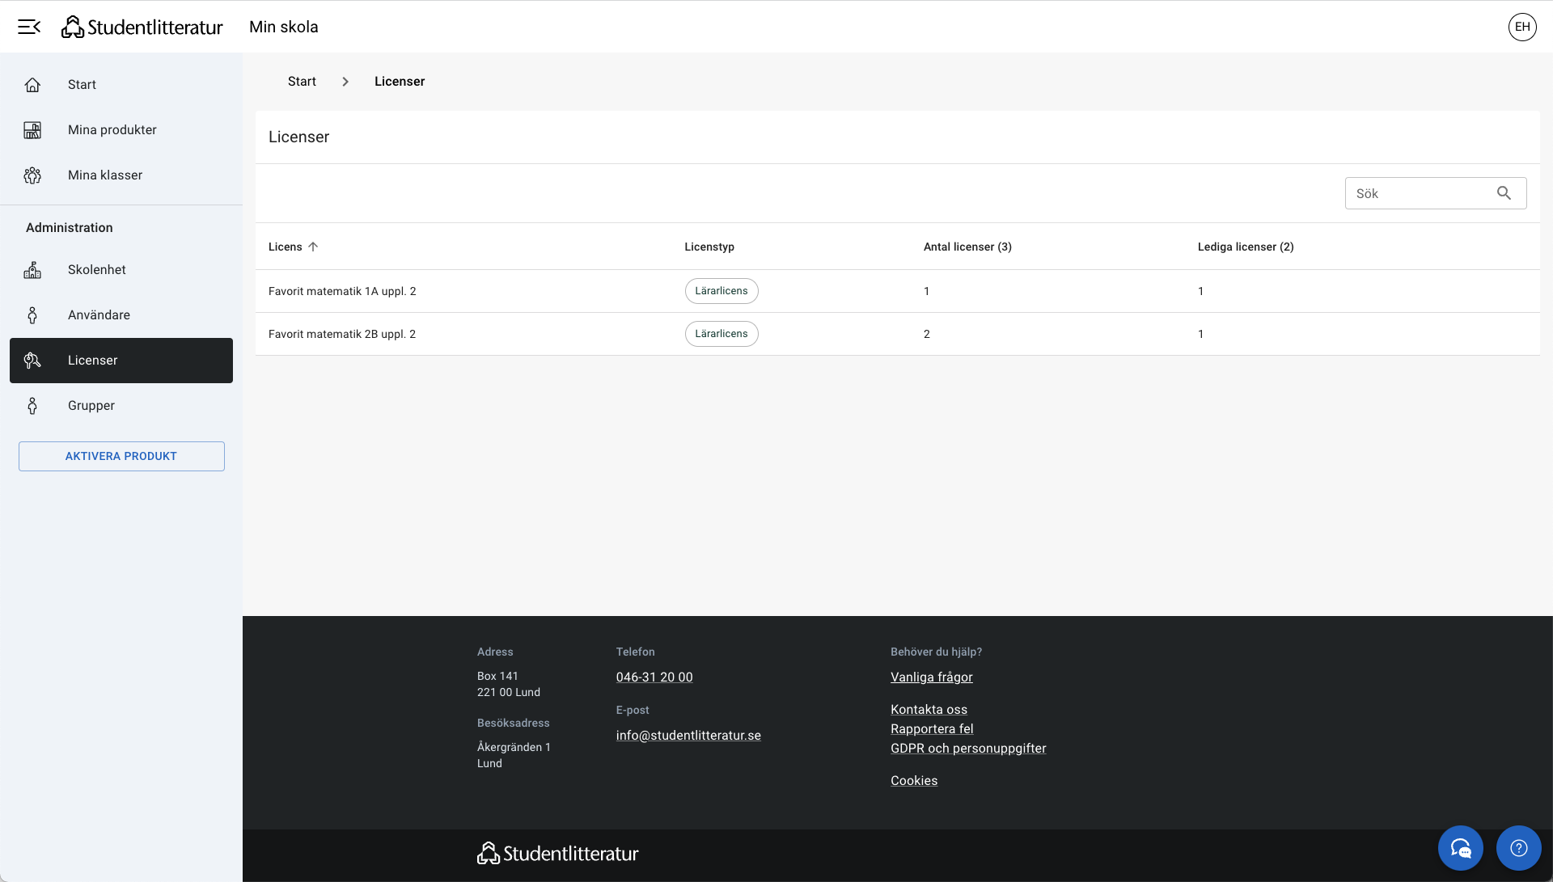1553x882 pixels.
Task: Open Grupper in the sidebar
Action: (91, 406)
